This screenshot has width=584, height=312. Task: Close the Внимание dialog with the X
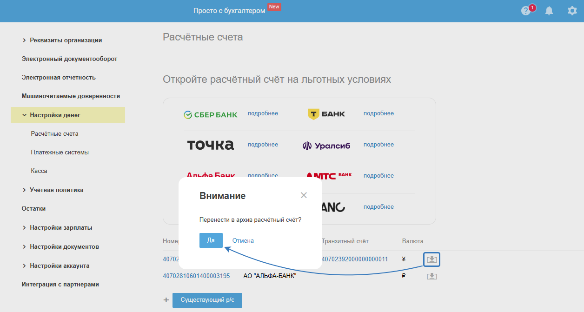click(x=304, y=195)
